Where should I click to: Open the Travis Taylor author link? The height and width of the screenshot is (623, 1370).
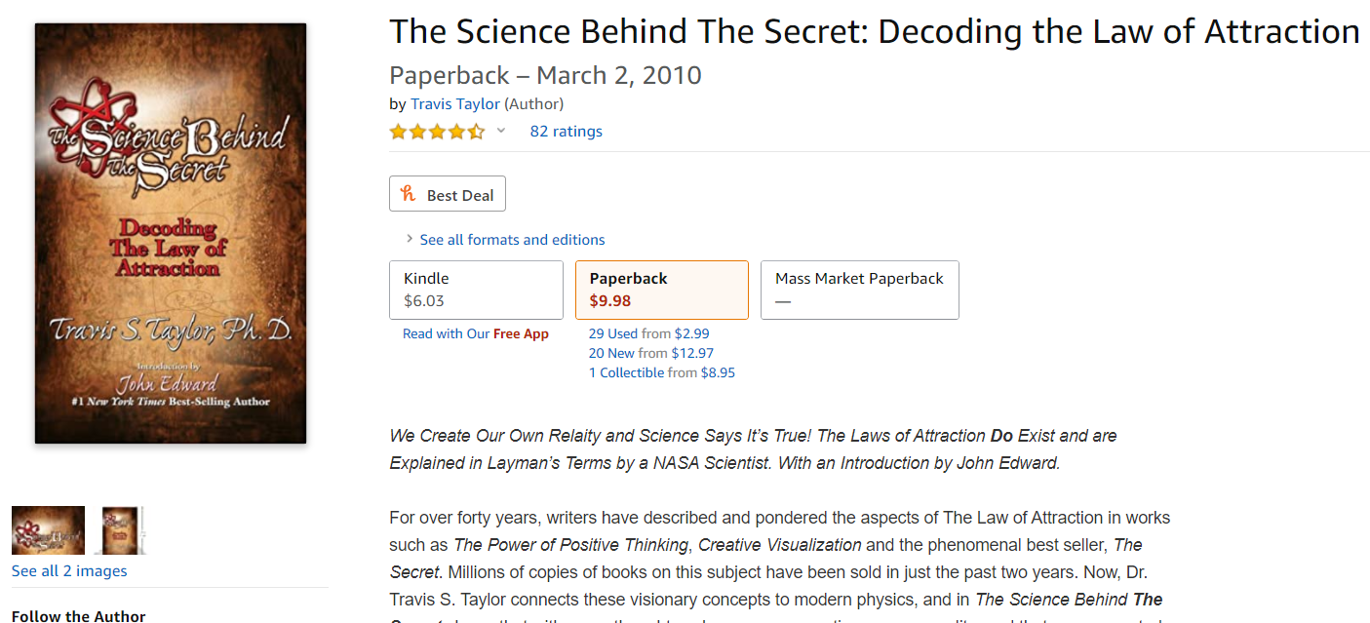(455, 103)
